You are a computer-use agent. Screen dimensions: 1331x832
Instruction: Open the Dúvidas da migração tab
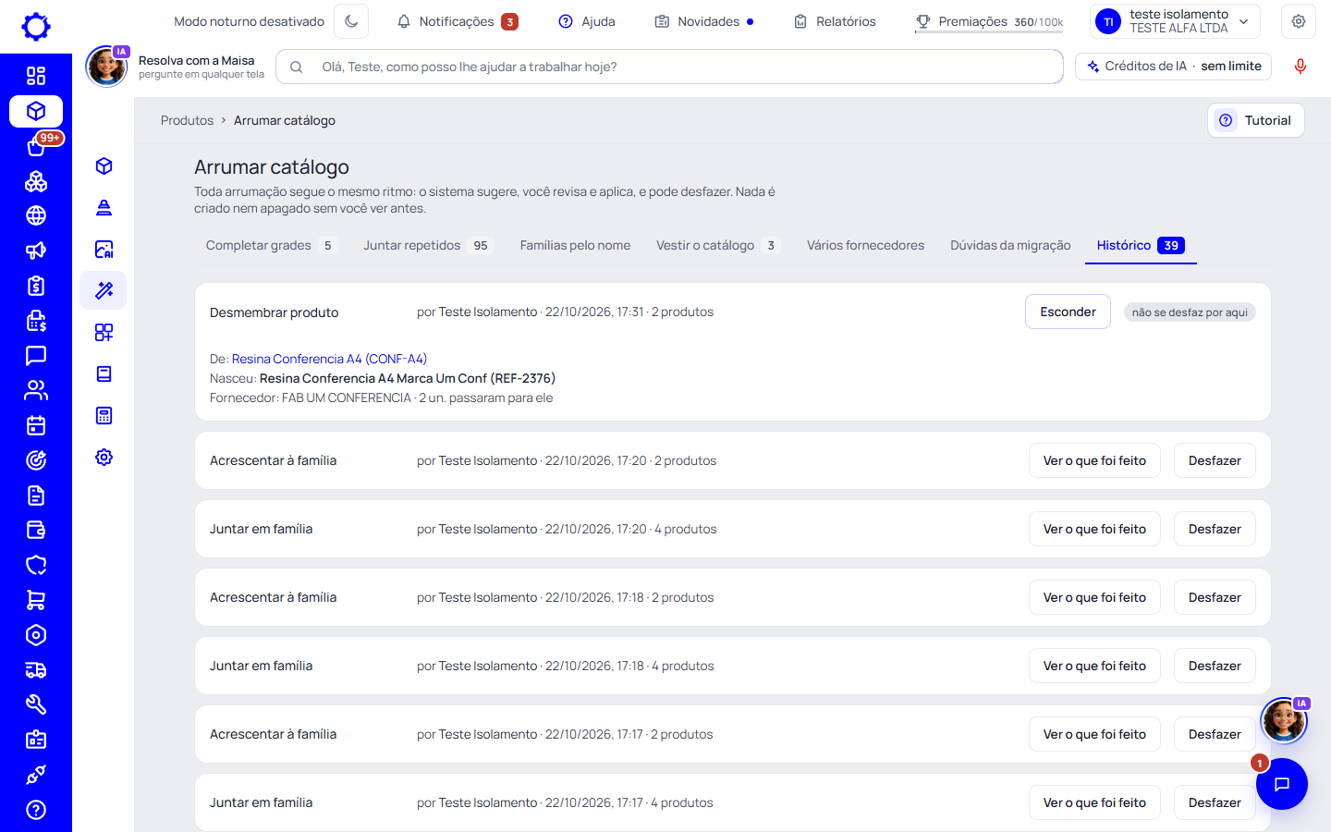(1010, 246)
